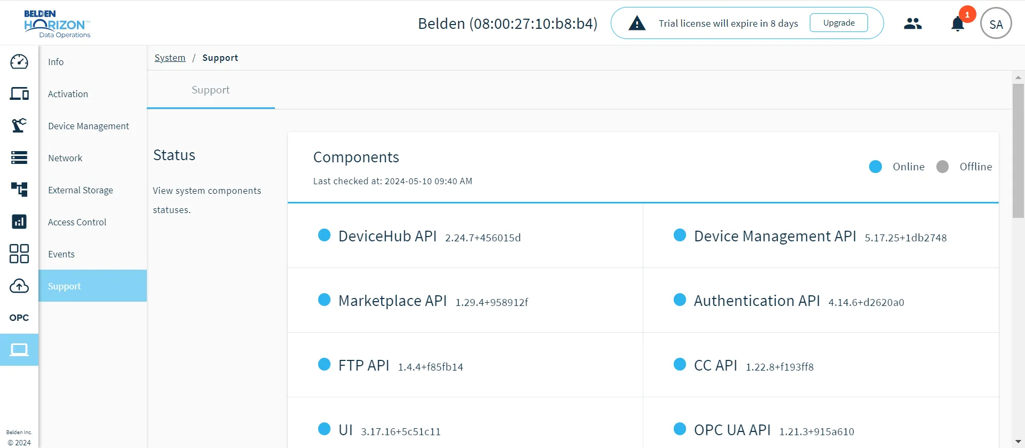Image resolution: width=1025 pixels, height=448 pixels.
Task: Click the vertical scrollbar thumb
Action: pyautogui.click(x=1018, y=151)
